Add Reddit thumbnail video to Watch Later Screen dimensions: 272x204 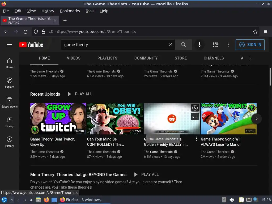coord(195,108)
